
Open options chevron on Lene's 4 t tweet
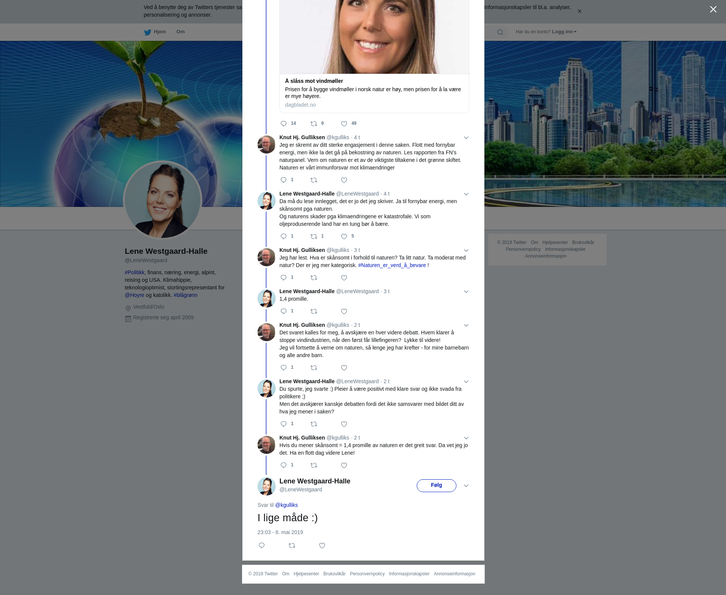pyautogui.click(x=466, y=194)
